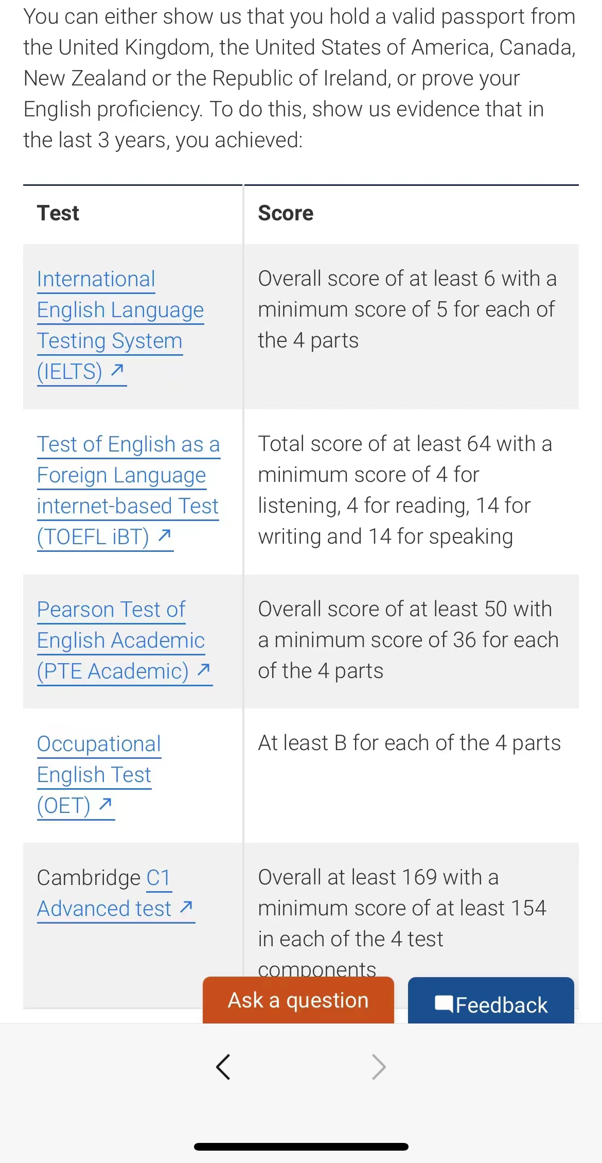Click the Test column header
This screenshot has width=602, height=1163.
click(58, 213)
